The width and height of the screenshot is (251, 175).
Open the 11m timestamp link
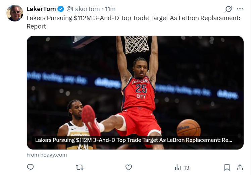point(110,9)
